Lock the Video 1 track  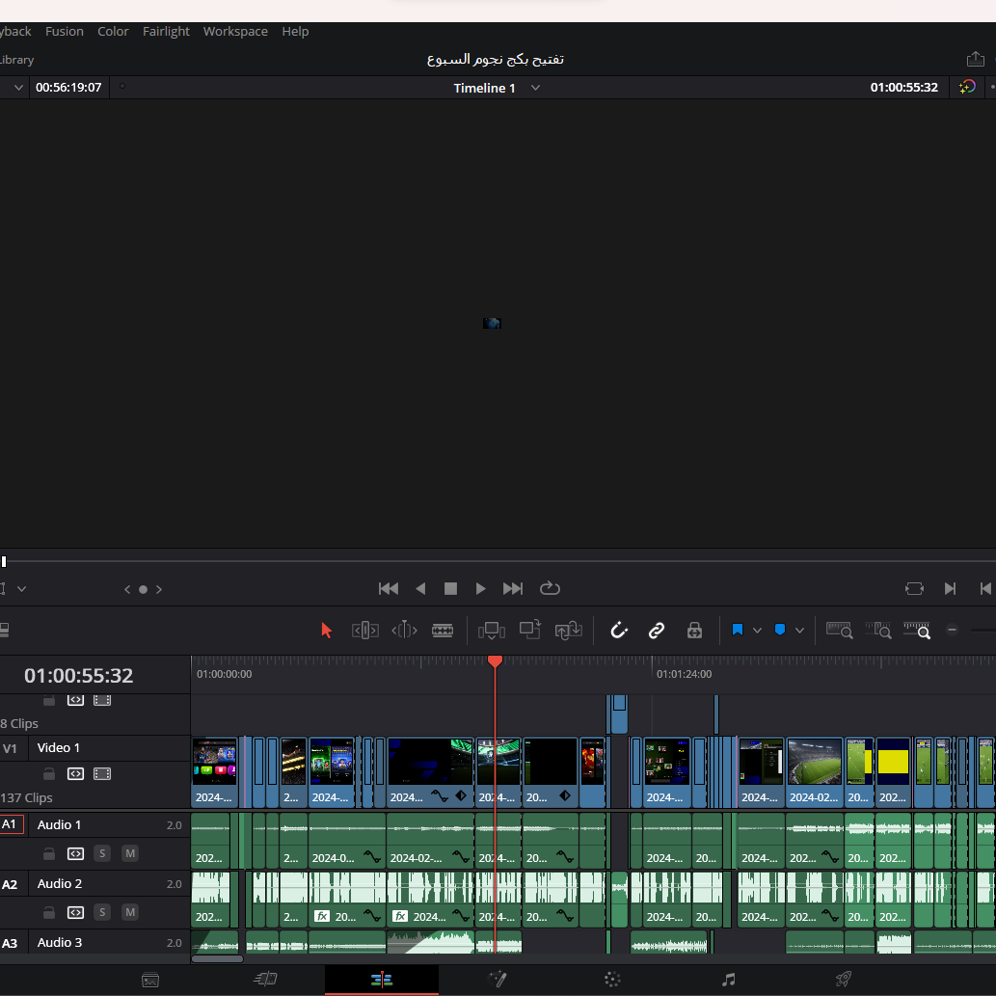[x=48, y=773]
